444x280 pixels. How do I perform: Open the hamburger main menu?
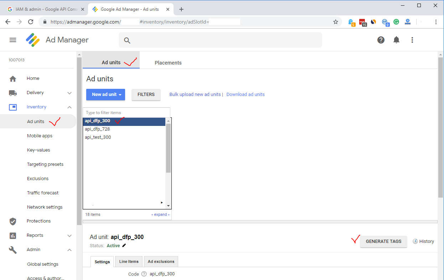point(13,40)
